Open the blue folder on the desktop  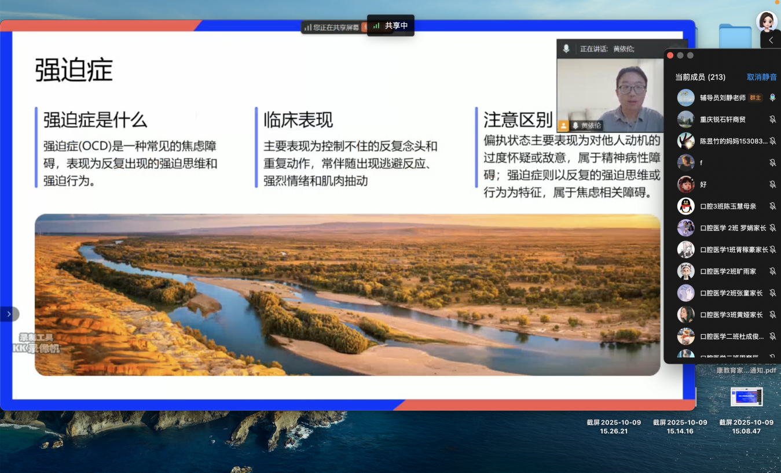pyautogui.click(x=735, y=37)
